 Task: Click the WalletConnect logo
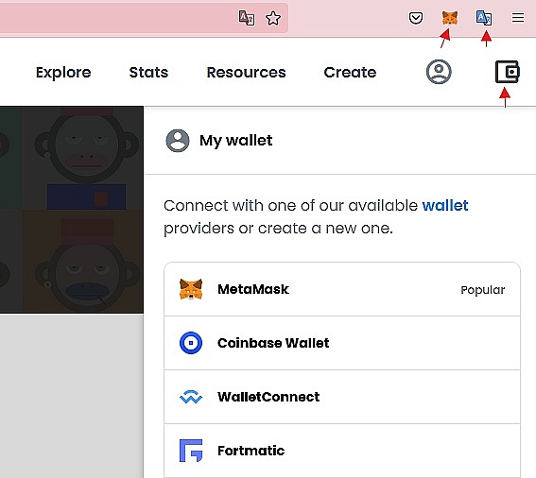pyautogui.click(x=191, y=397)
